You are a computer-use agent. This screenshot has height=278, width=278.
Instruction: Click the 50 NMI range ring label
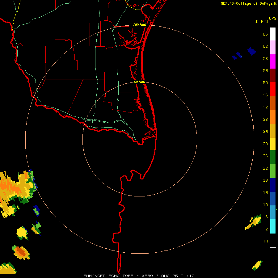[140, 82]
